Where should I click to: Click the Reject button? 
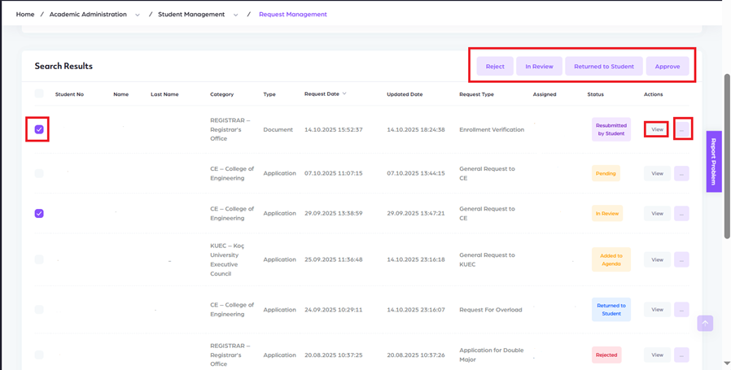click(495, 66)
